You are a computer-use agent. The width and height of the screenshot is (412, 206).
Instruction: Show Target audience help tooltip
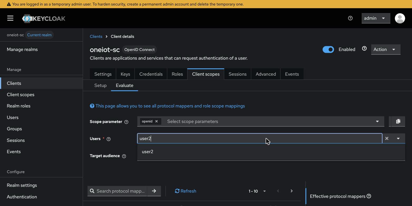[x=124, y=156]
